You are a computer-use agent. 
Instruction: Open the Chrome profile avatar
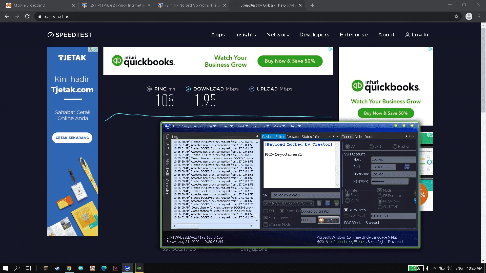(x=469, y=16)
